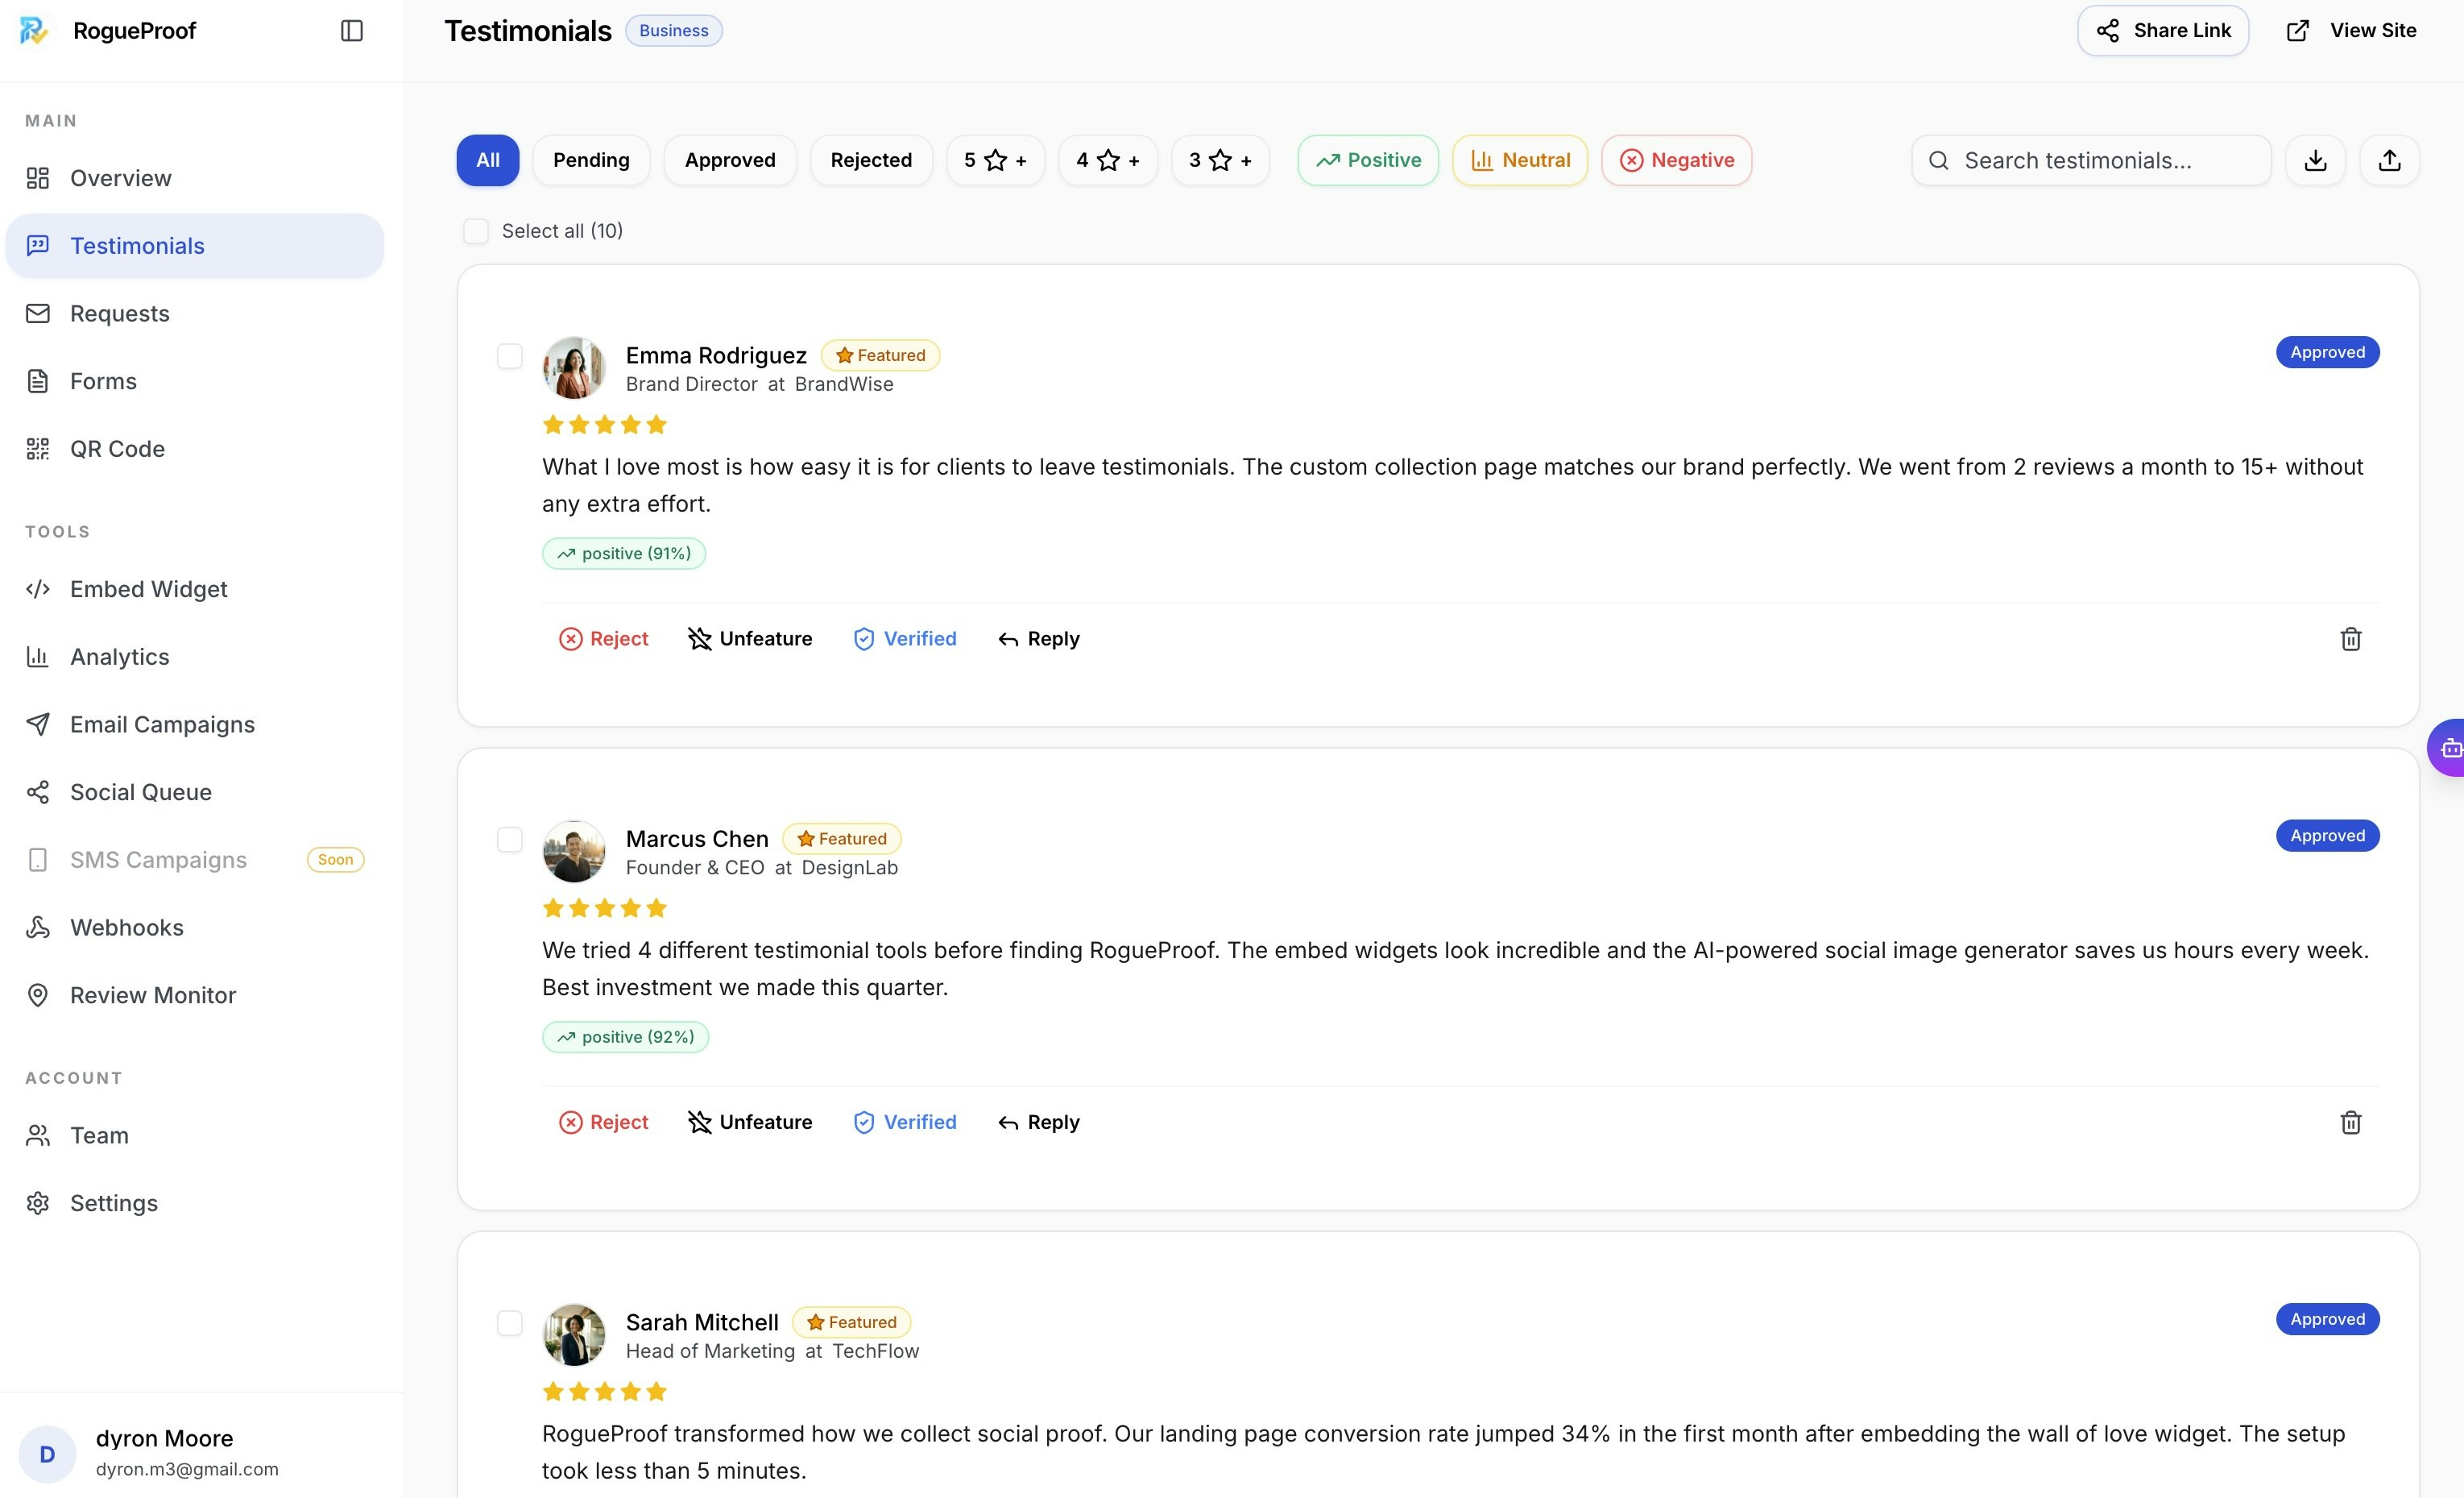Click the Settings gear icon
2464x1498 pixels.
click(x=38, y=1203)
